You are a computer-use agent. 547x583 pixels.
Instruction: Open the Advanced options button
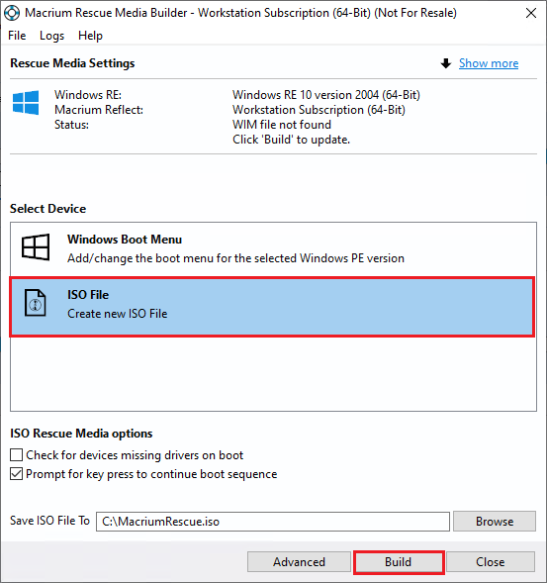click(x=299, y=562)
